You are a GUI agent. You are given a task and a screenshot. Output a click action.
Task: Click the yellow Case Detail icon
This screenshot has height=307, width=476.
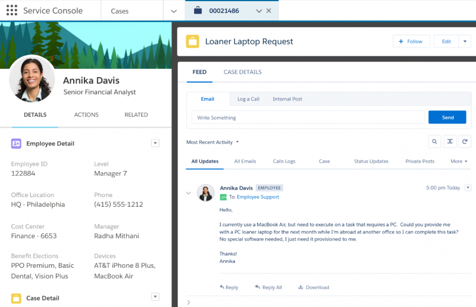pos(17,299)
